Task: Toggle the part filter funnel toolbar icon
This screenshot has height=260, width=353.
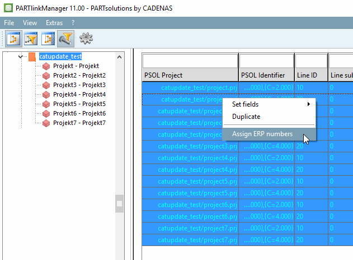Action: (x=65, y=38)
